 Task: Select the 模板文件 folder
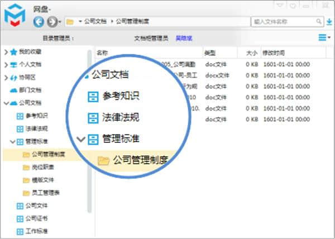coord(42,180)
